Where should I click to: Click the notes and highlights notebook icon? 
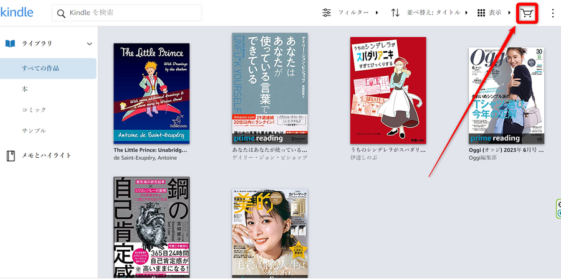click(11, 156)
